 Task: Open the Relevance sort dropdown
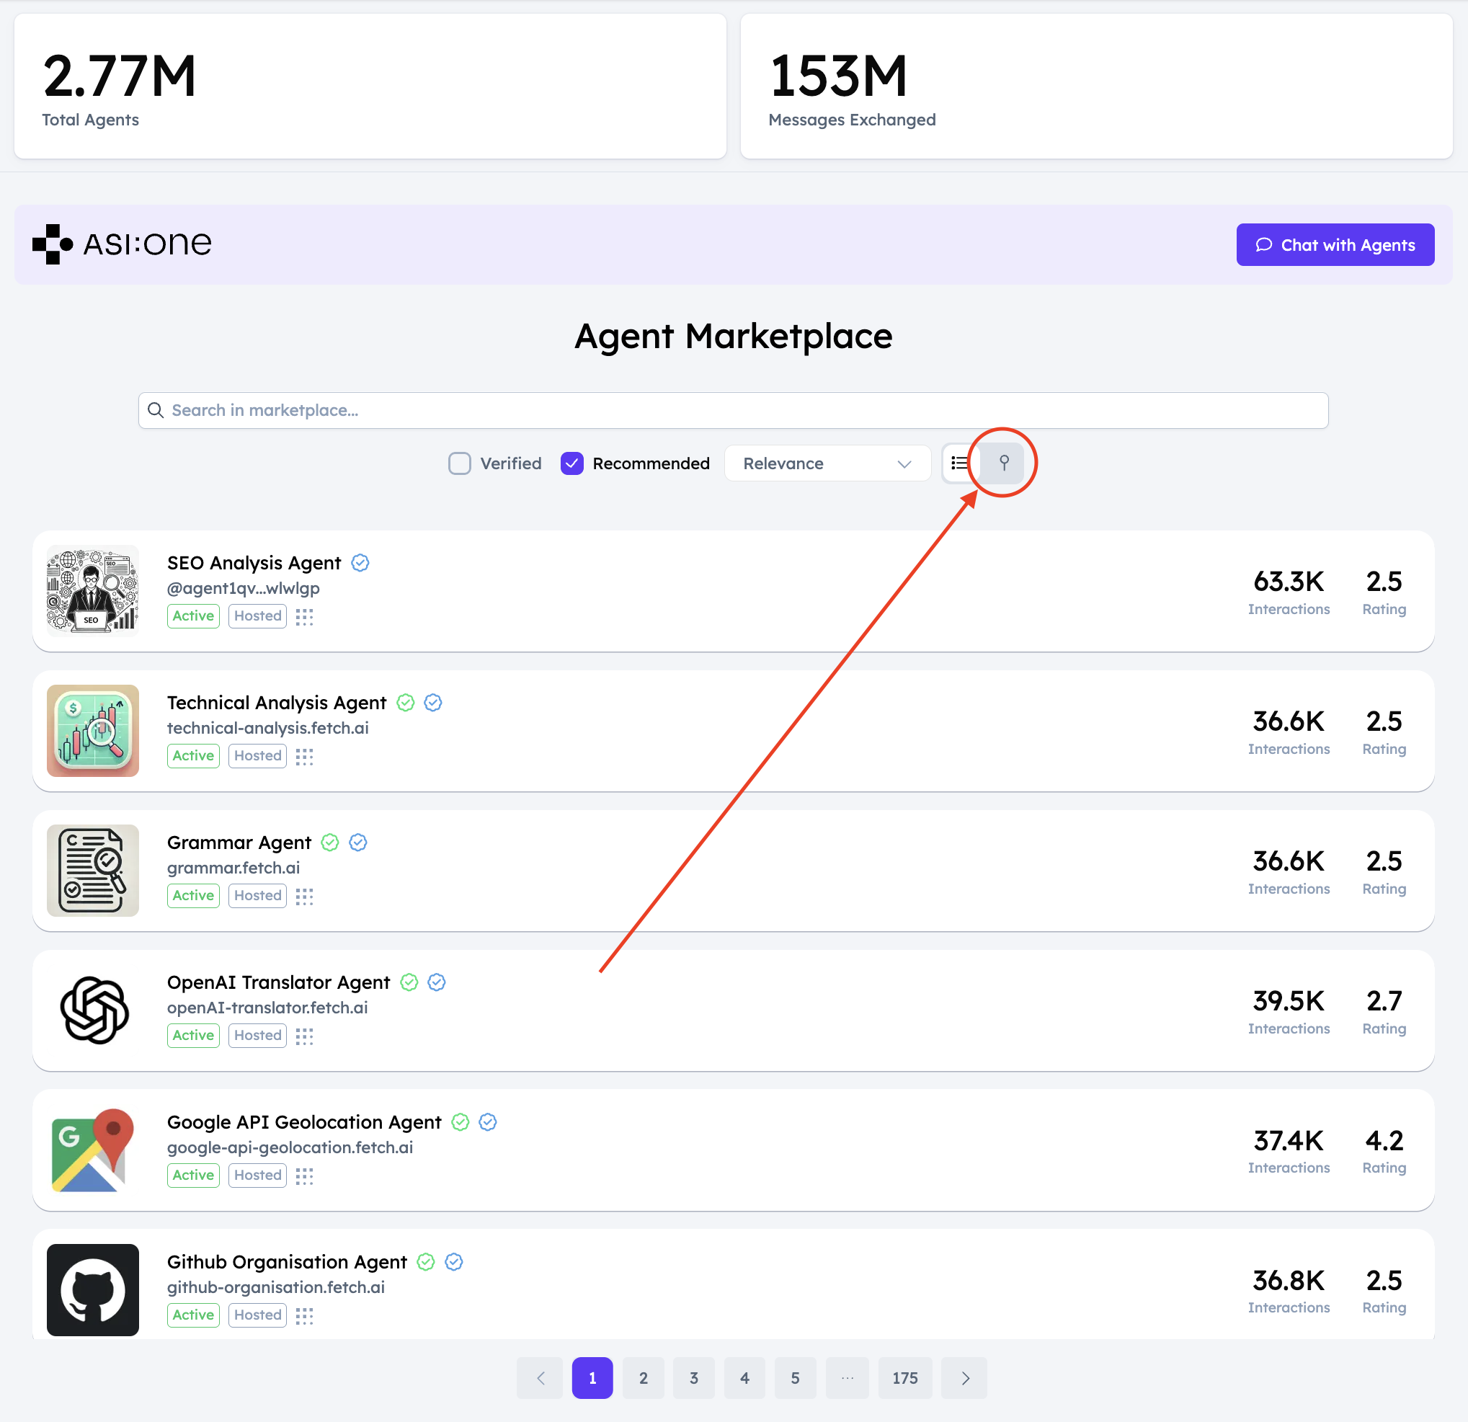point(827,463)
